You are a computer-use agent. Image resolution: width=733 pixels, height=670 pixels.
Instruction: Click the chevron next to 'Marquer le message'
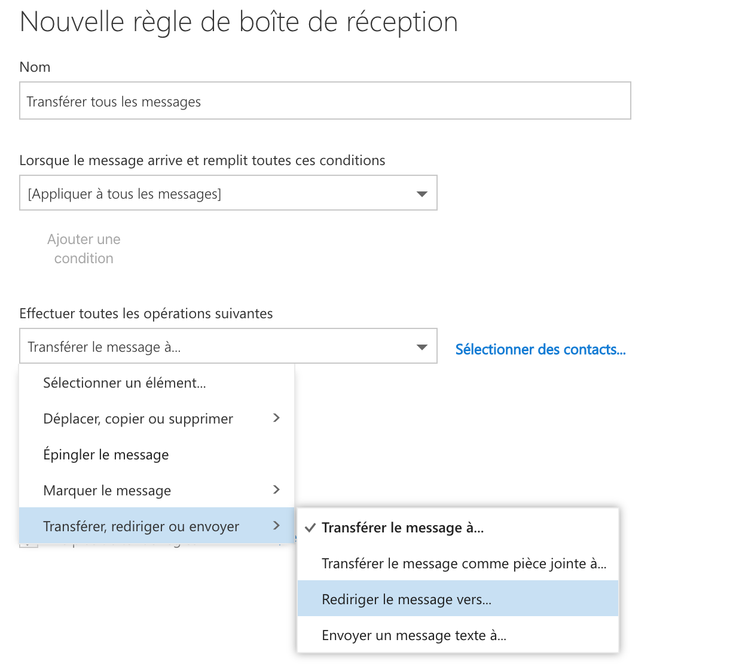pos(276,490)
